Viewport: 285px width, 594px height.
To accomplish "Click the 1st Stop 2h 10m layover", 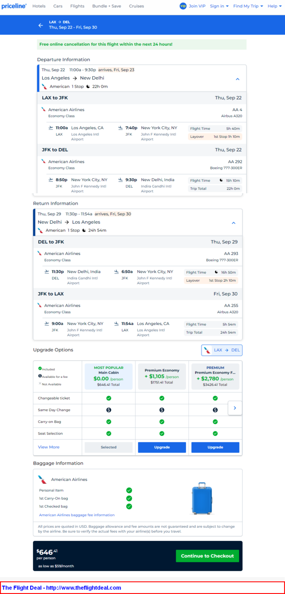I will (x=211, y=280).
